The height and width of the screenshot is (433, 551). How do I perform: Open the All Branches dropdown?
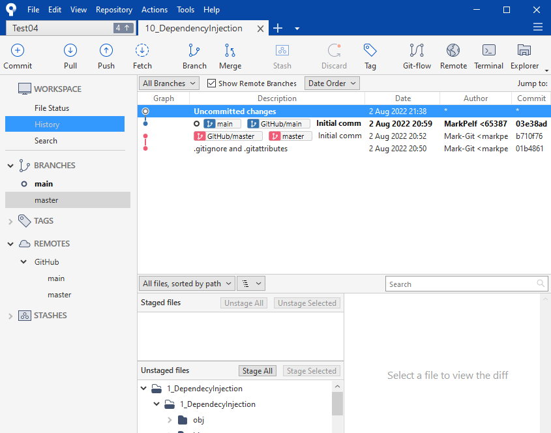click(170, 83)
